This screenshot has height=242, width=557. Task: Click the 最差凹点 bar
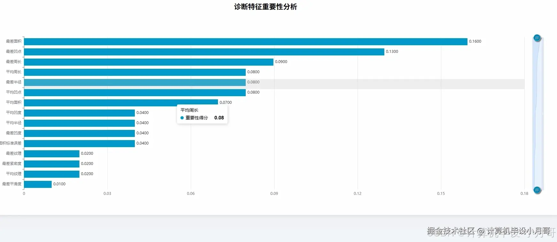point(204,52)
